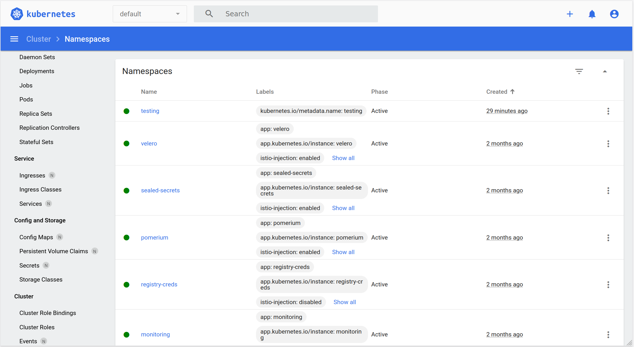Viewport: 634px width, 347px height.
Task: Click the three-dot menu for sealed-secrets namespace
Action: tap(608, 191)
